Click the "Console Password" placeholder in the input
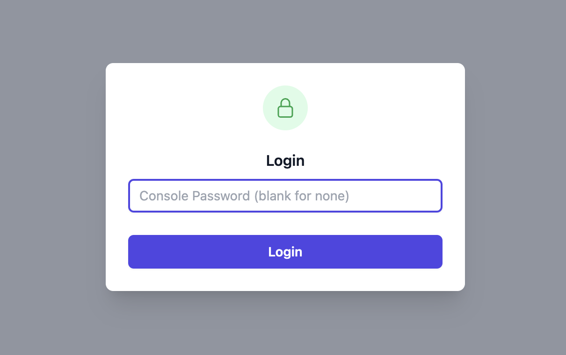 195,196
